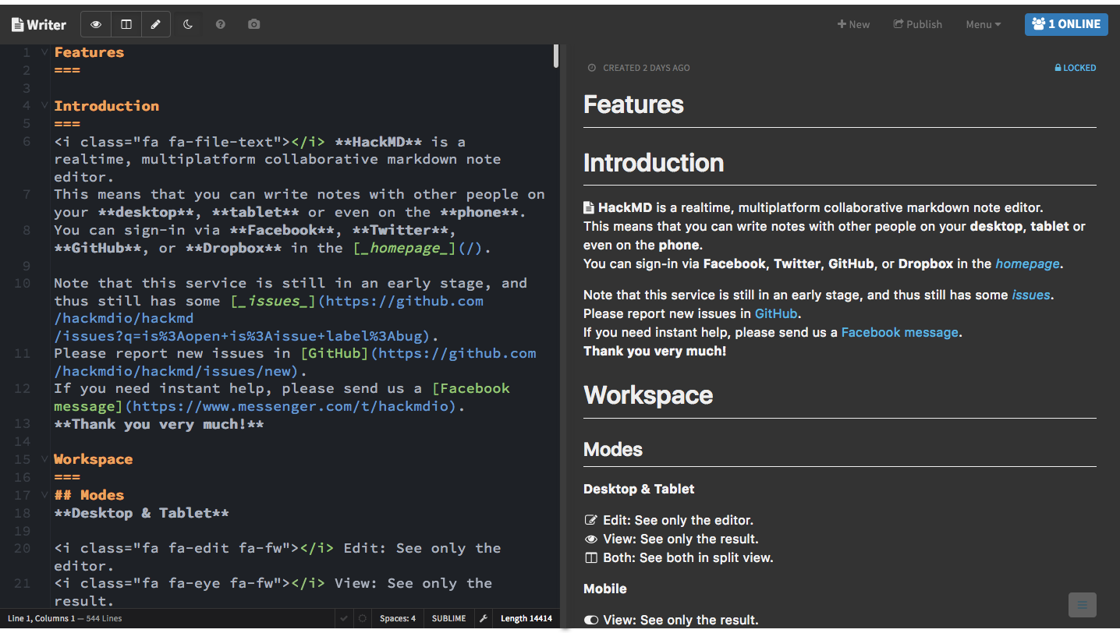Click the edit icon beside 'Edit: See only the editor'
This screenshot has width=1120, height=633.
(x=591, y=520)
